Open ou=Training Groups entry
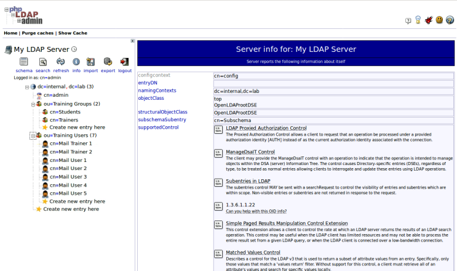The height and width of the screenshot is (271, 457). [x=72, y=104]
